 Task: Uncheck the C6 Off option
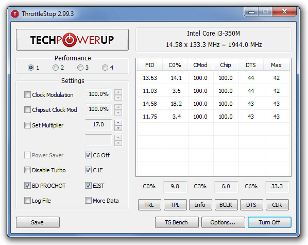(88, 155)
